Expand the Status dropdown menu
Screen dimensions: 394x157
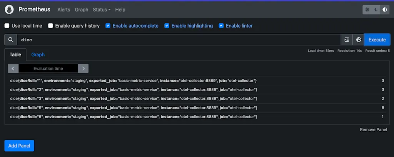[102, 10]
